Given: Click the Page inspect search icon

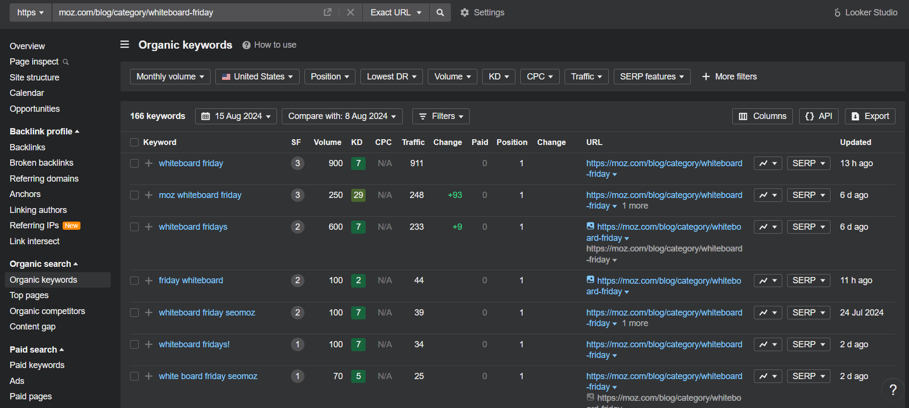Looking at the screenshot, I should click(x=66, y=62).
